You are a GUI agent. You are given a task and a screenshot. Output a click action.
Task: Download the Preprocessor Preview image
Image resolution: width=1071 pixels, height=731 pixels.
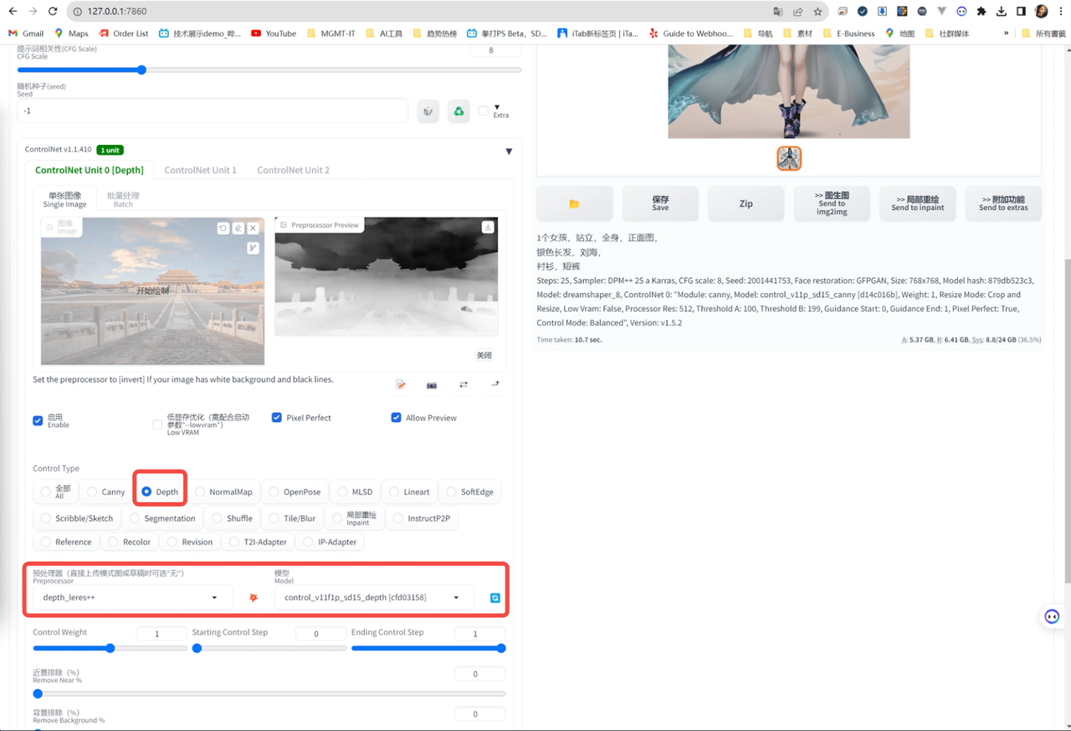pyautogui.click(x=488, y=227)
